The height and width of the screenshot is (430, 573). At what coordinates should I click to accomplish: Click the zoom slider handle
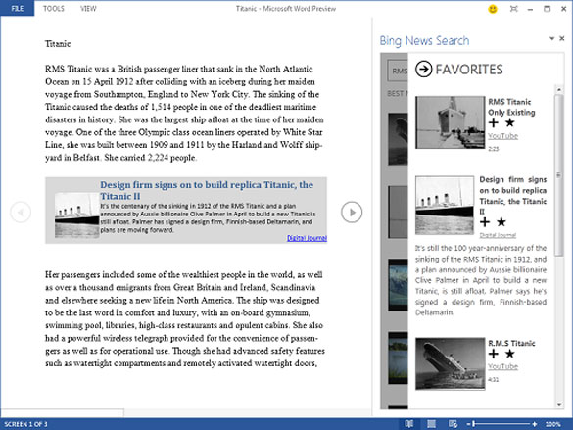click(x=474, y=424)
